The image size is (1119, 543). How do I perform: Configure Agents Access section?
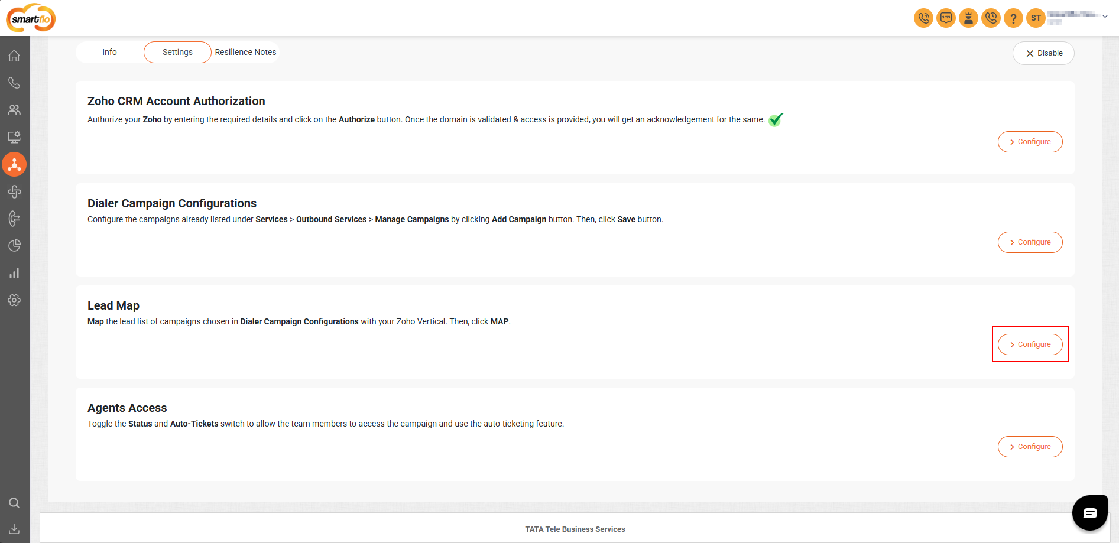[x=1030, y=447]
